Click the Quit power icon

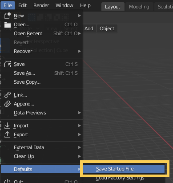pos(7,181)
